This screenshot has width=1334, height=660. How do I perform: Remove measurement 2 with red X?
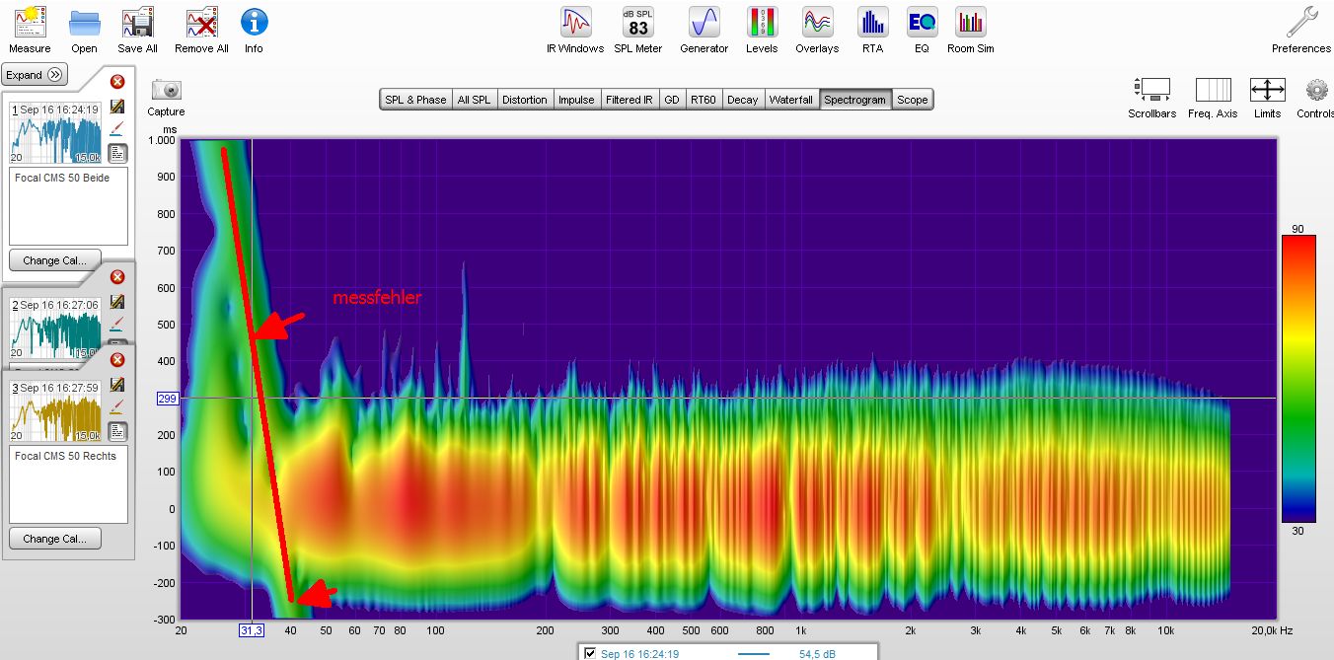(117, 277)
